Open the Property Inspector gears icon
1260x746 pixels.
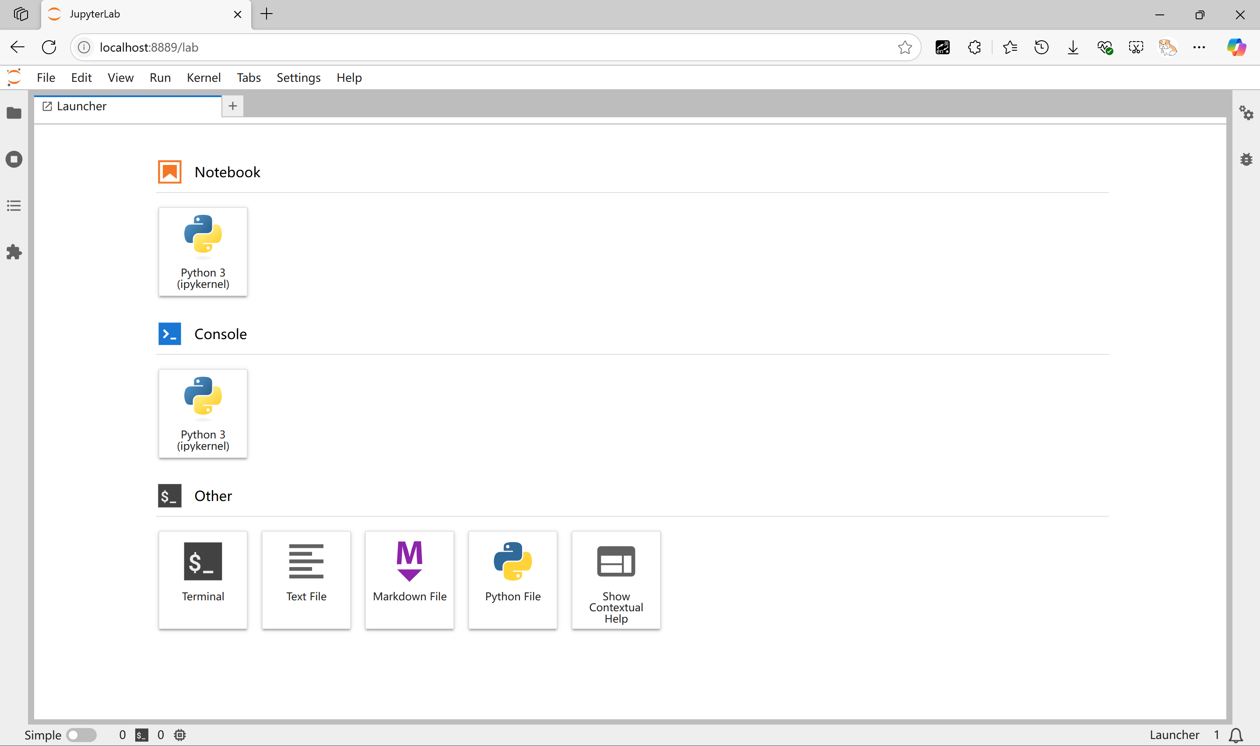click(x=1246, y=112)
